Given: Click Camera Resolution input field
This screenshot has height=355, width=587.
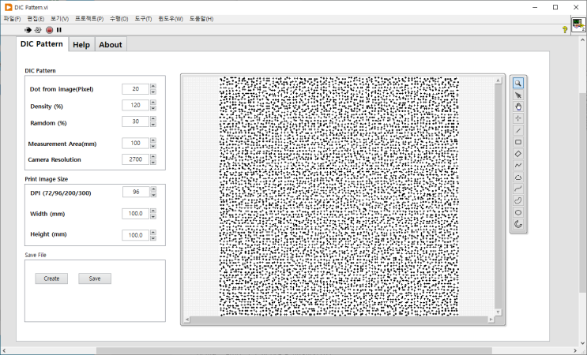Looking at the screenshot, I should pyautogui.click(x=135, y=159).
